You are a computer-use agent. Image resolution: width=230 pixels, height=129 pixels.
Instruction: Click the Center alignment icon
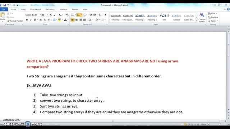pos(77,20)
